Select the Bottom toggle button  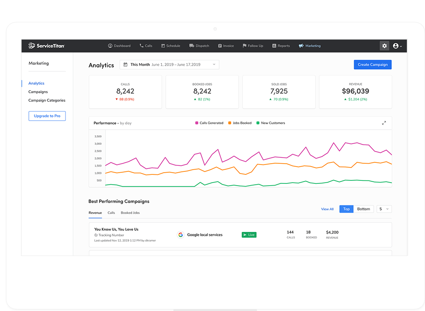363,209
